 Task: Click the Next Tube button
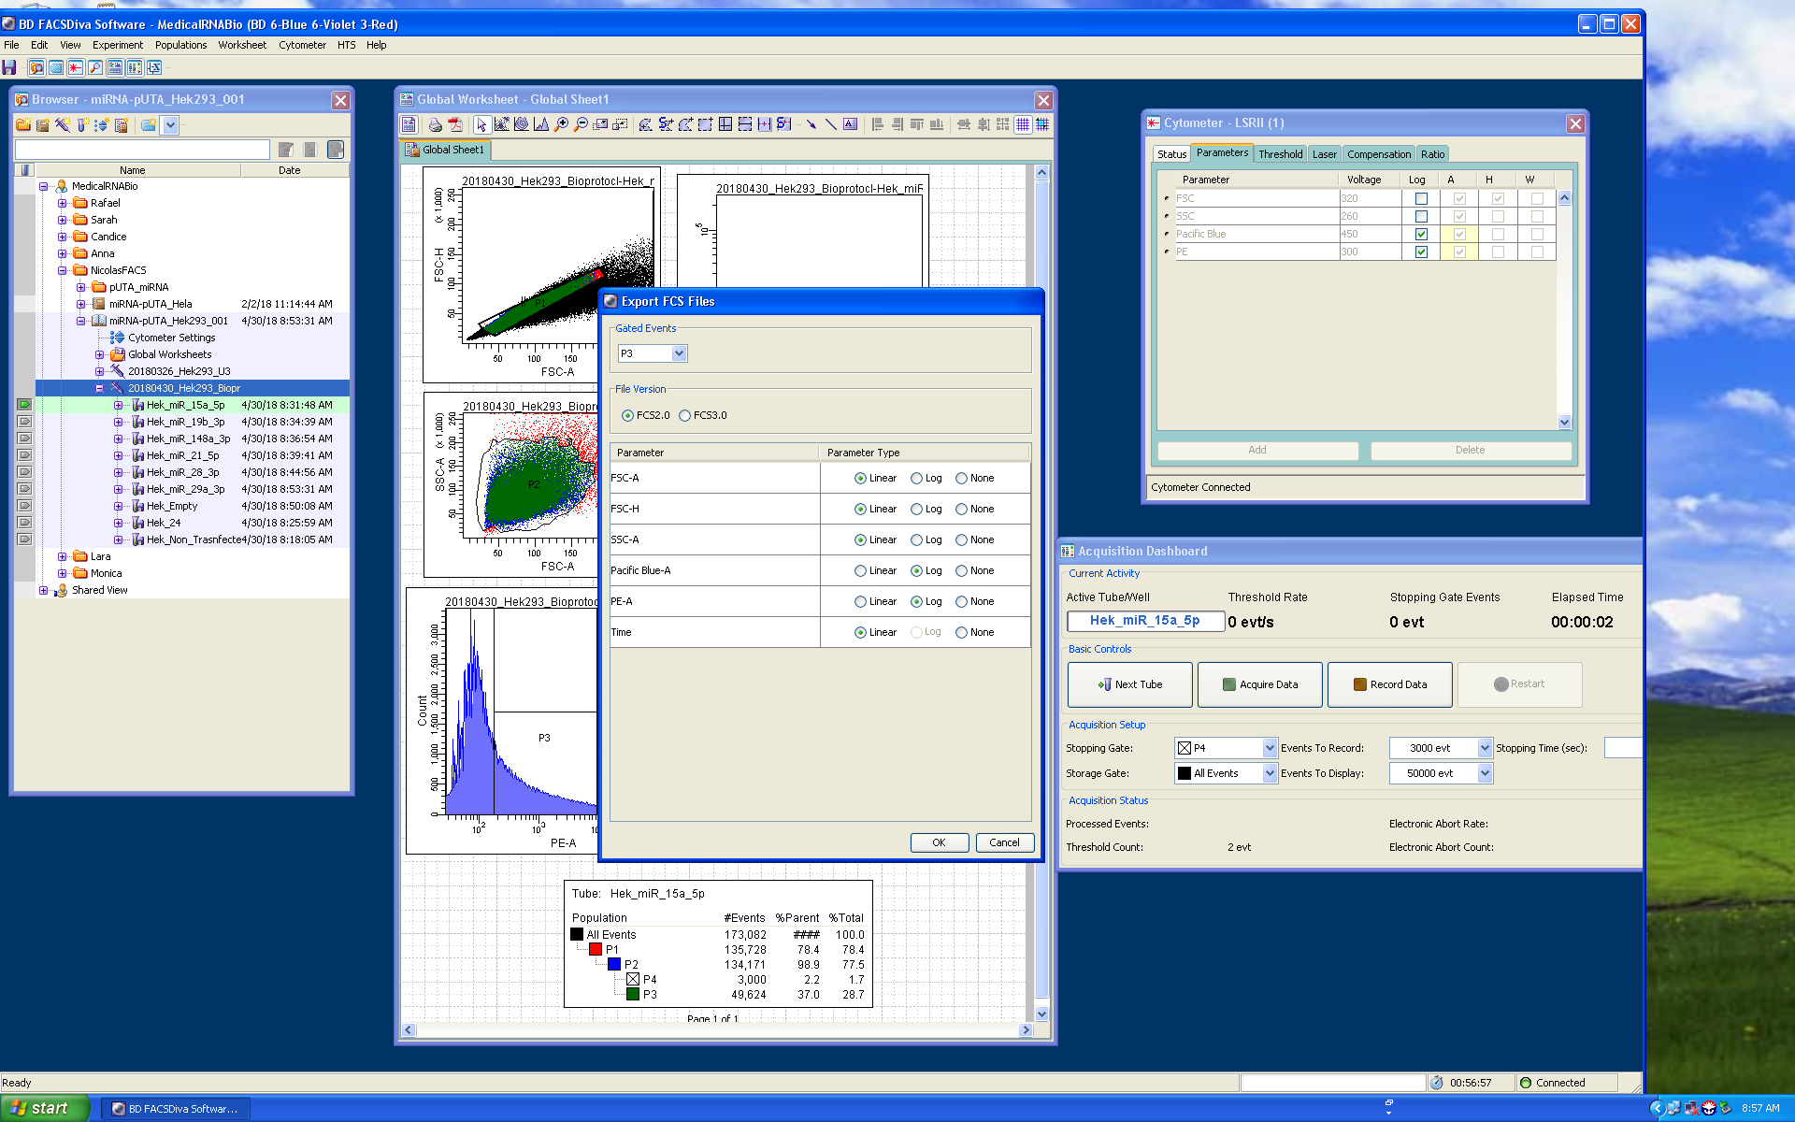(1130, 684)
